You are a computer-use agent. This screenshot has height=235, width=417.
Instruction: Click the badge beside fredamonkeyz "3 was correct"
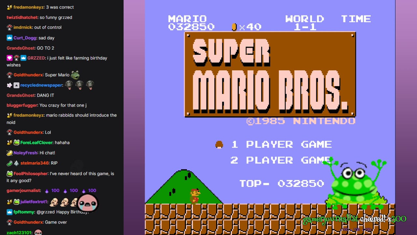pyautogui.click(x=9, y=7)
